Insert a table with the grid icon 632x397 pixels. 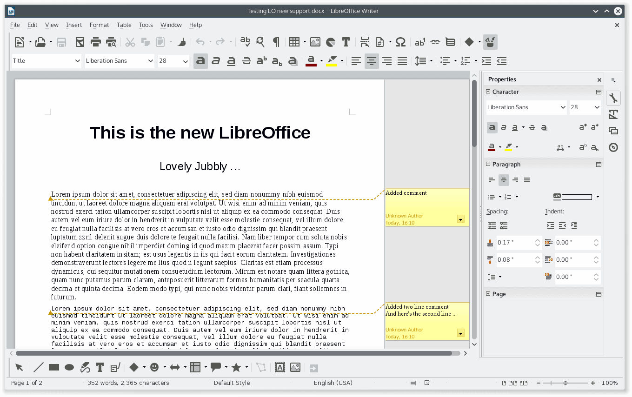[x=294, y=42]
